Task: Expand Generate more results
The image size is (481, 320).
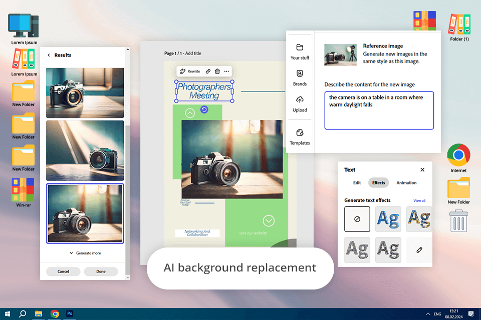Action: coord(85,253)
